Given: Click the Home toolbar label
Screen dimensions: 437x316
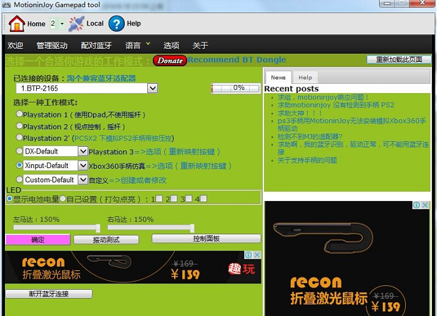Looking at the screenshot, I should pos(36,24).
